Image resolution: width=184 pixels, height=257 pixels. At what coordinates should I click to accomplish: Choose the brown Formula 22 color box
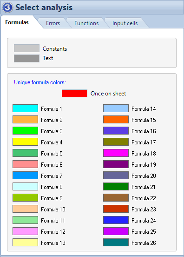[x=116, y=198]
